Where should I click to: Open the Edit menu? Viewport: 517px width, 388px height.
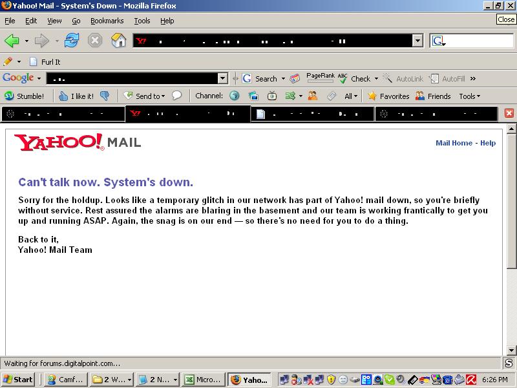(x=31, y=21)
